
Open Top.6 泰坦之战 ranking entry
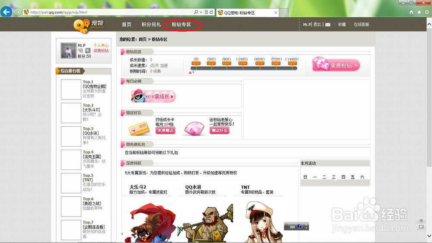[92, 204]
